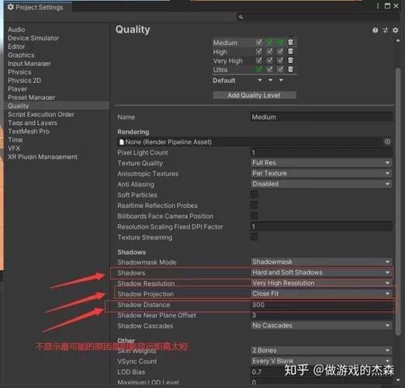The height and width of the screenshot is (388, 405).
Task: Open the Shadows dropdown
Action: click(x=321, y=272)
